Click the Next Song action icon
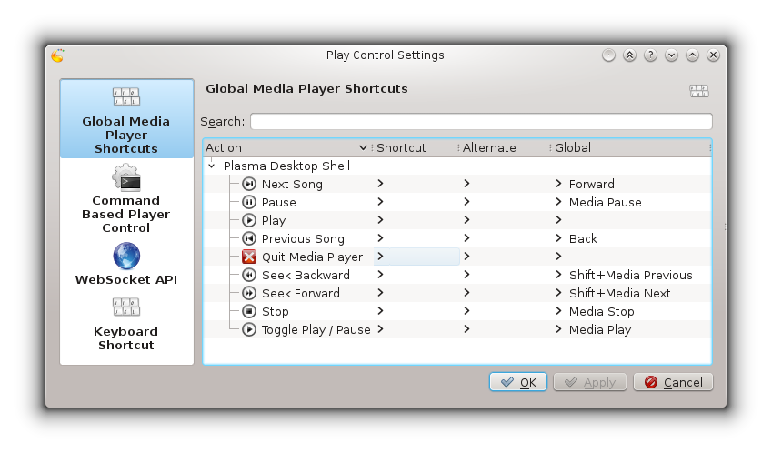Screen dimensions: 772x453 pos(249,184)
